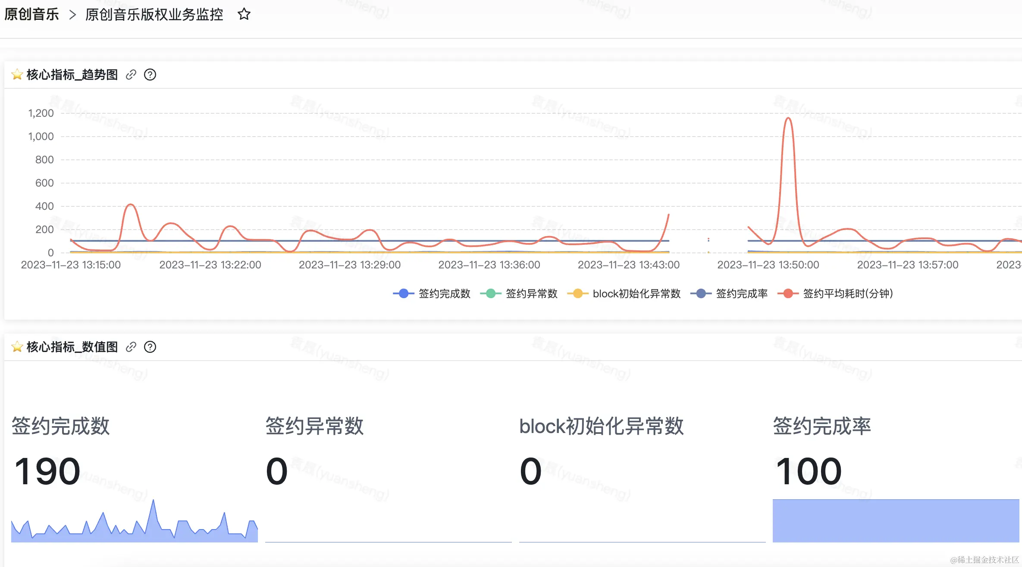
Task: Click the link icon next to 核心指标_数值图
Action: (x=130, y=347)
